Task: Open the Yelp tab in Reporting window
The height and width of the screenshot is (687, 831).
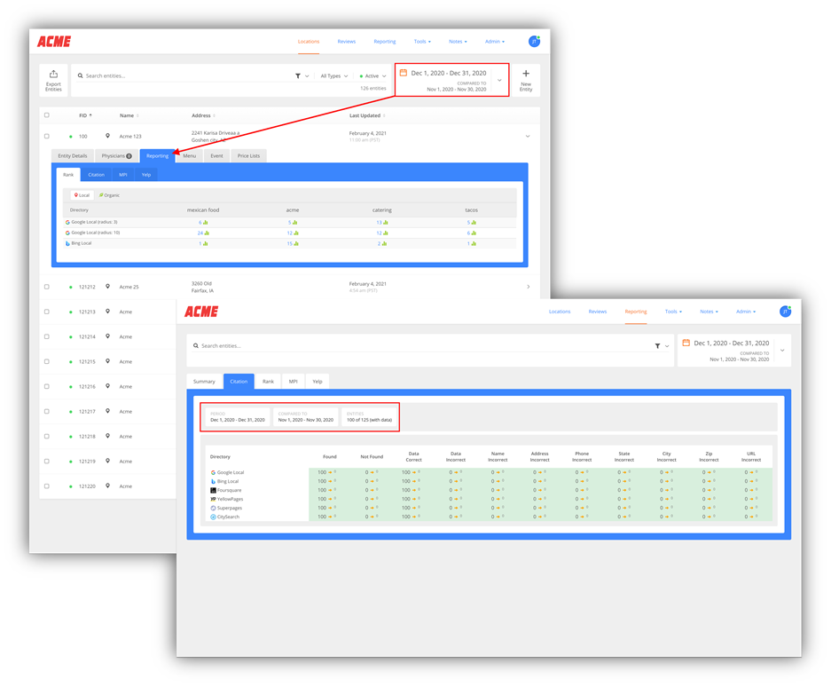Action: pyautogui.click(x=317, y=382)
